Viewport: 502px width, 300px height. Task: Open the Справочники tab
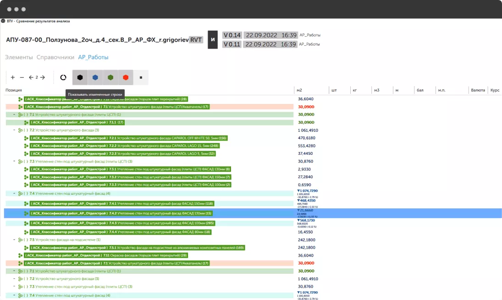pyautogui.click(x=55, y=57)
